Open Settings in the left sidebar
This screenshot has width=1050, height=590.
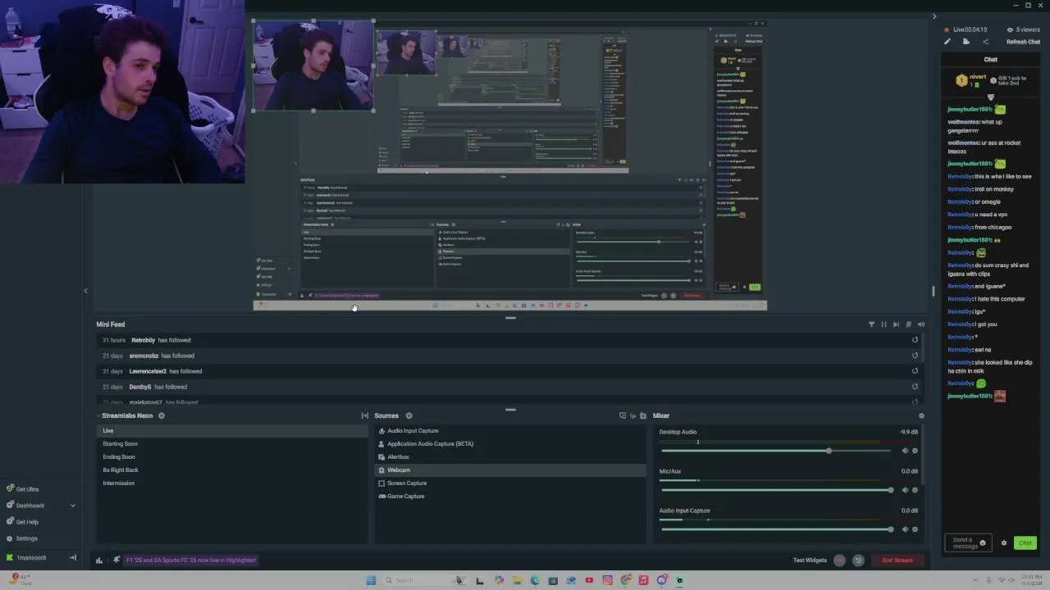pyautogui.click(x=22, y=538)
